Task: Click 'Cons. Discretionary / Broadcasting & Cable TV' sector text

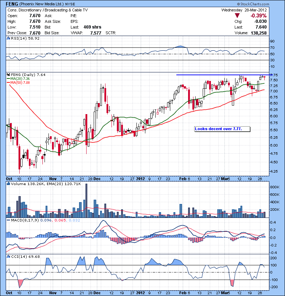Action: click(x=48, y=10)
